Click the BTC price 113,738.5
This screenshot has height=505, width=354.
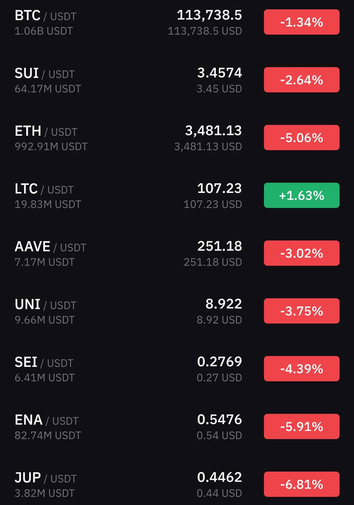coord(209,15)
